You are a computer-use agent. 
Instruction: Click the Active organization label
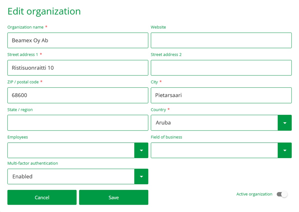point(254,194)
